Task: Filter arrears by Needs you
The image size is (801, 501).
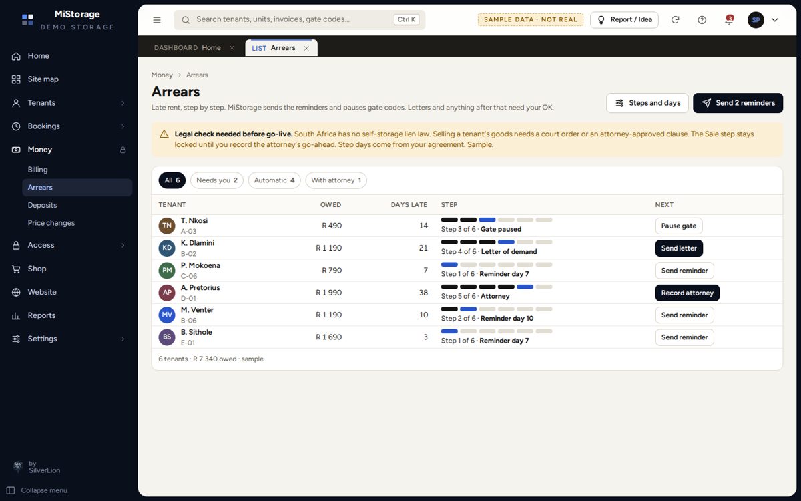Action: 217,180
